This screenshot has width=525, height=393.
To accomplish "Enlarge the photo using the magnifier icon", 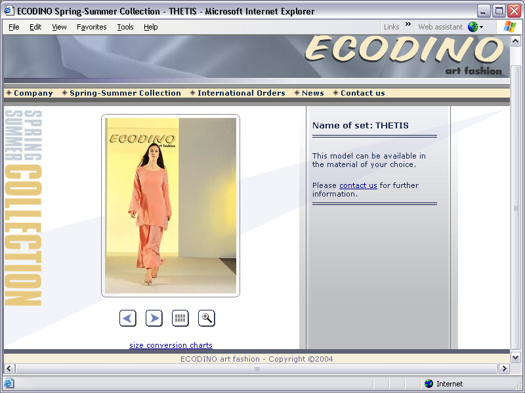I will (207, 318).
